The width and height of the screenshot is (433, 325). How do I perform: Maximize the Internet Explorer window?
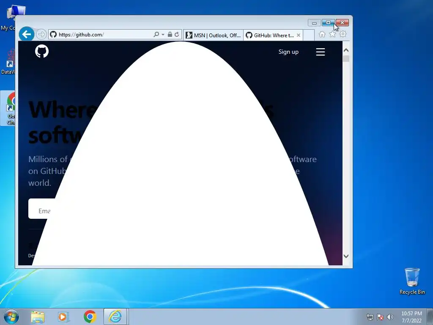(328, 23)
